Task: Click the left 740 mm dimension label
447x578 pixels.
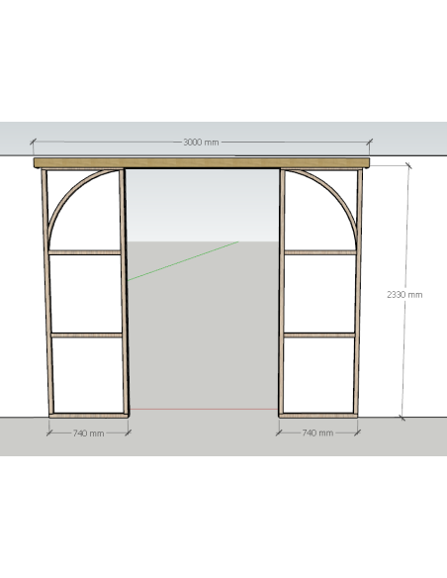Action: click(x=88, y=433)
